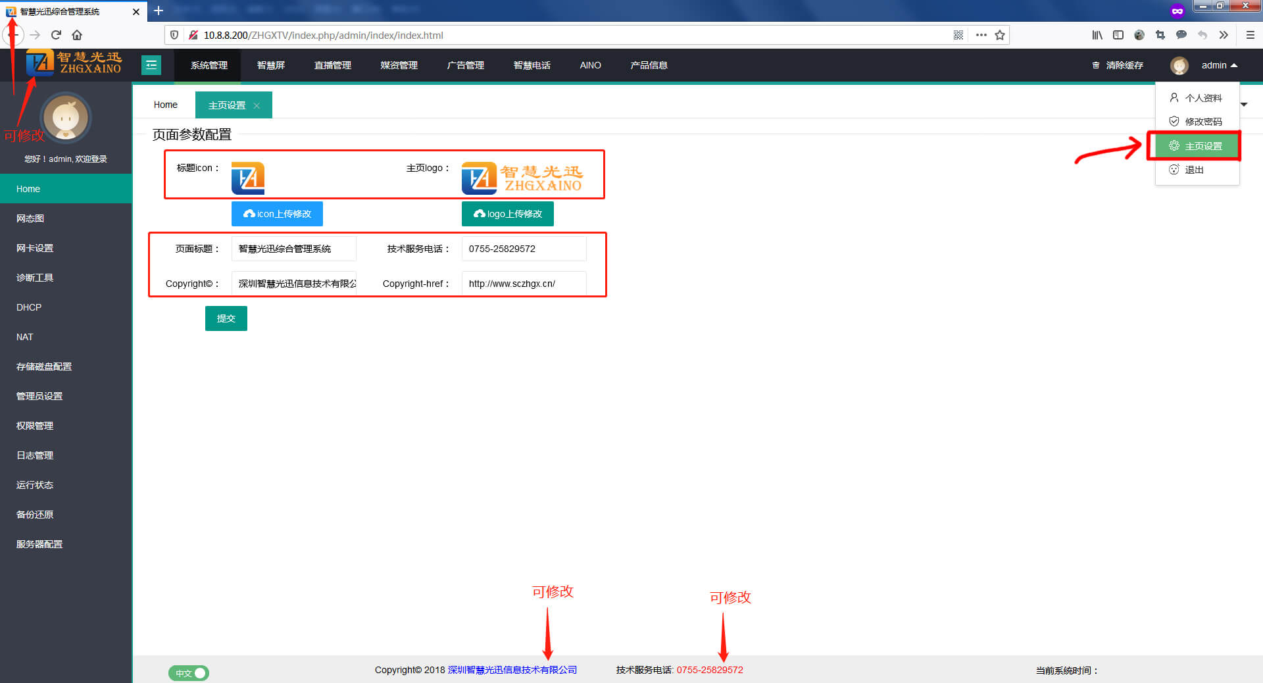1263x683 pixels.
Task: Collapse sidebar with the hamburger menu icon
Action: (151, 65)
